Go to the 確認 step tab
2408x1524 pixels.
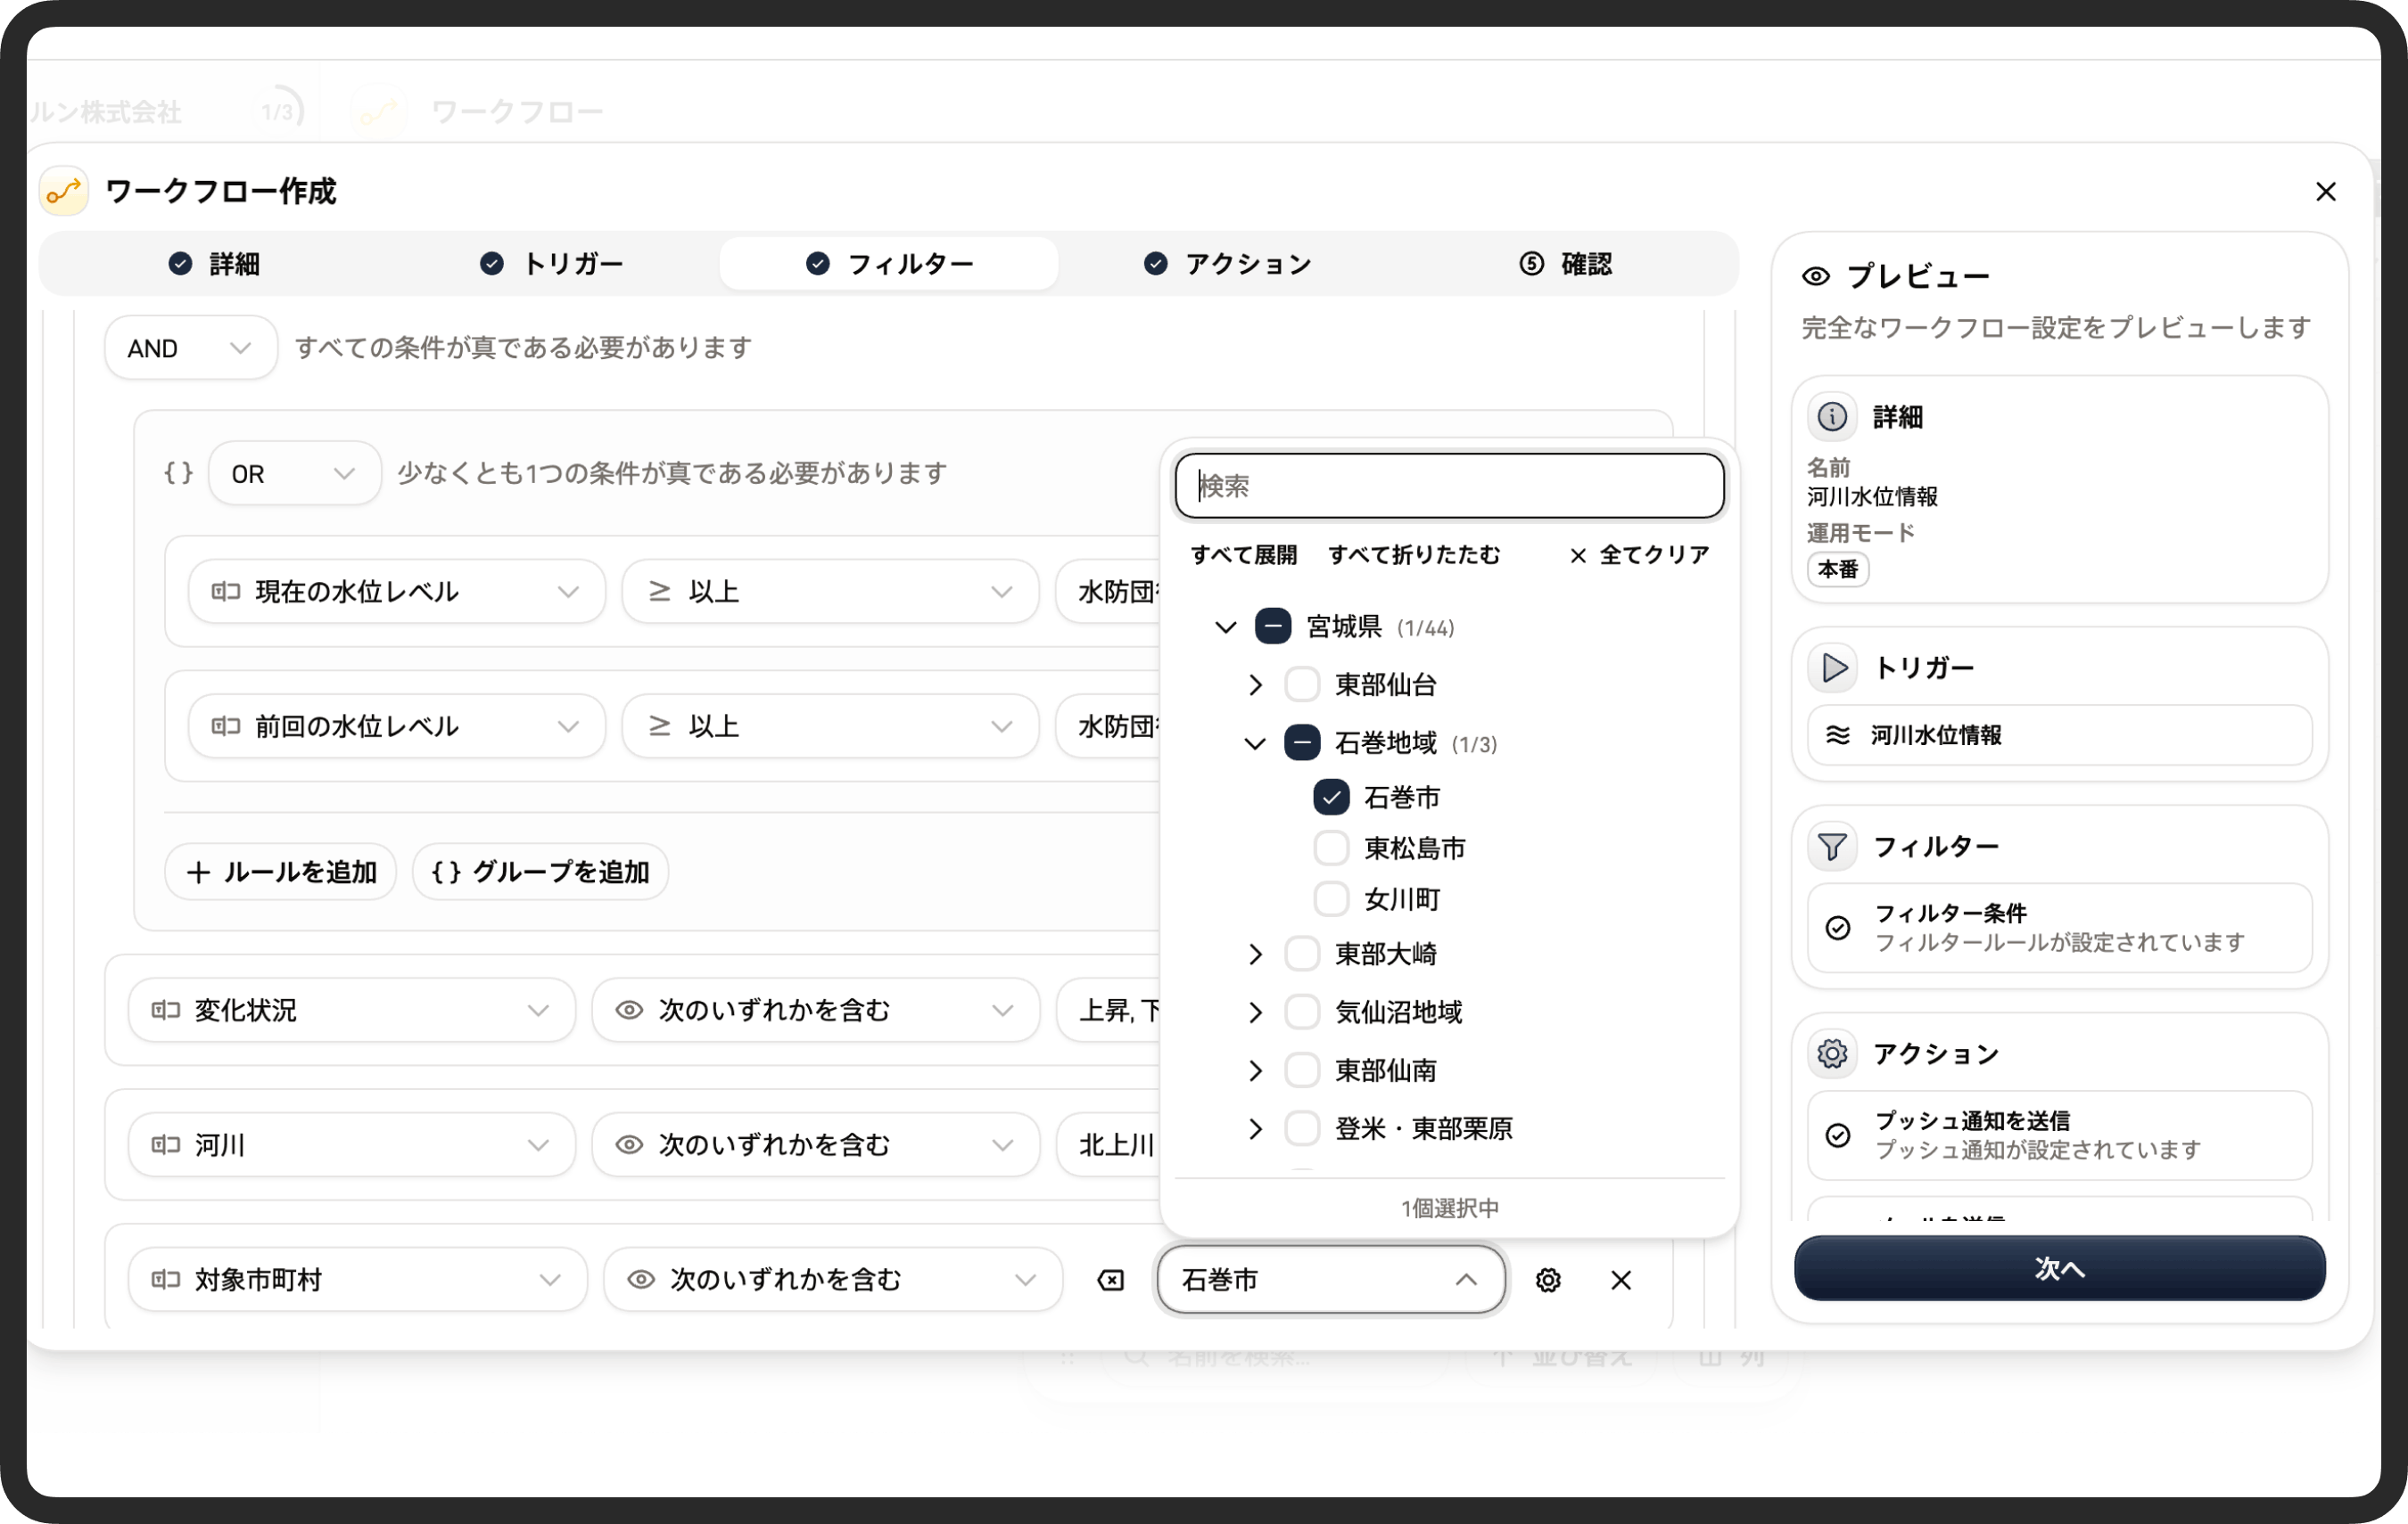tap(1566, 264)
